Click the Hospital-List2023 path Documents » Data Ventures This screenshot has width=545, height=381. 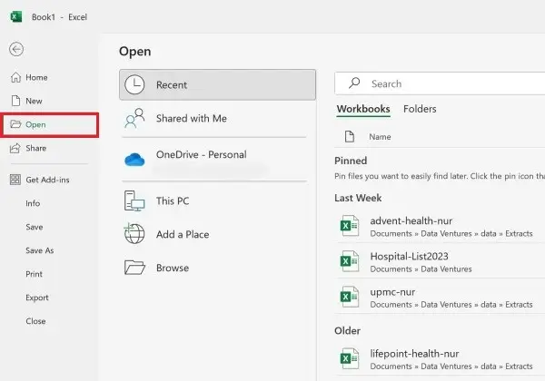point(421,269)
